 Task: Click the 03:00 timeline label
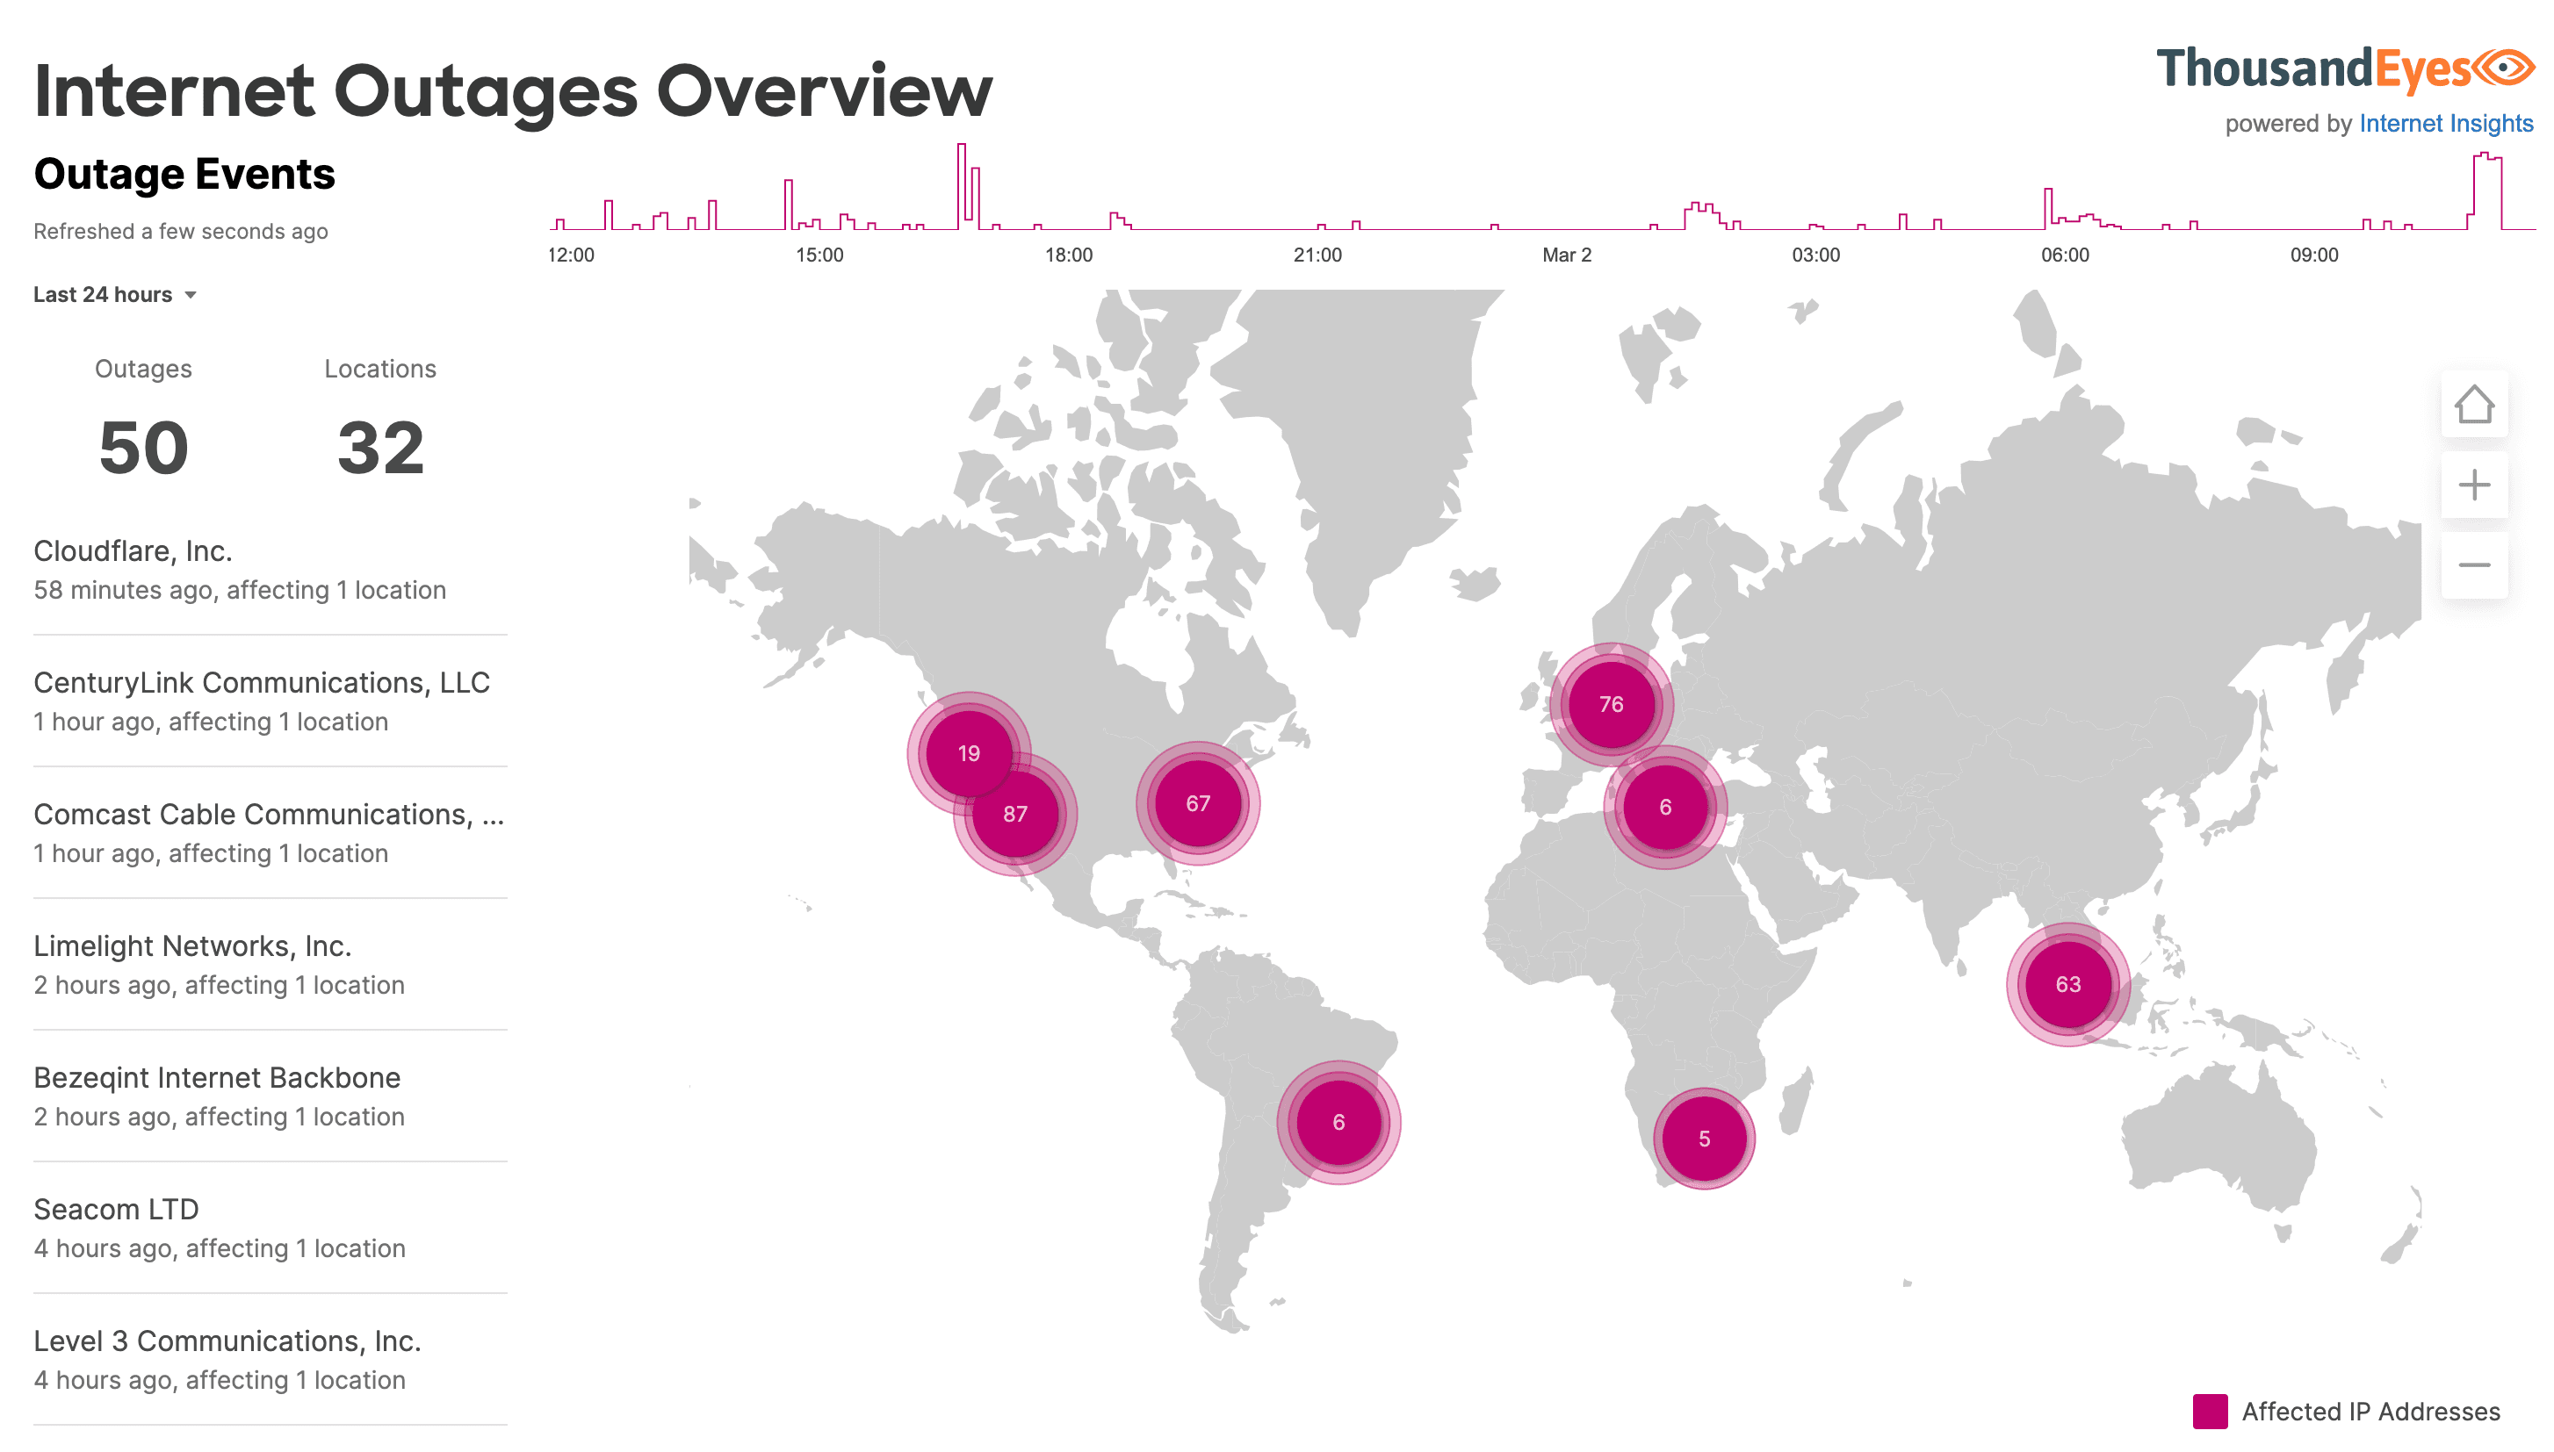[x=1814, y=255]
